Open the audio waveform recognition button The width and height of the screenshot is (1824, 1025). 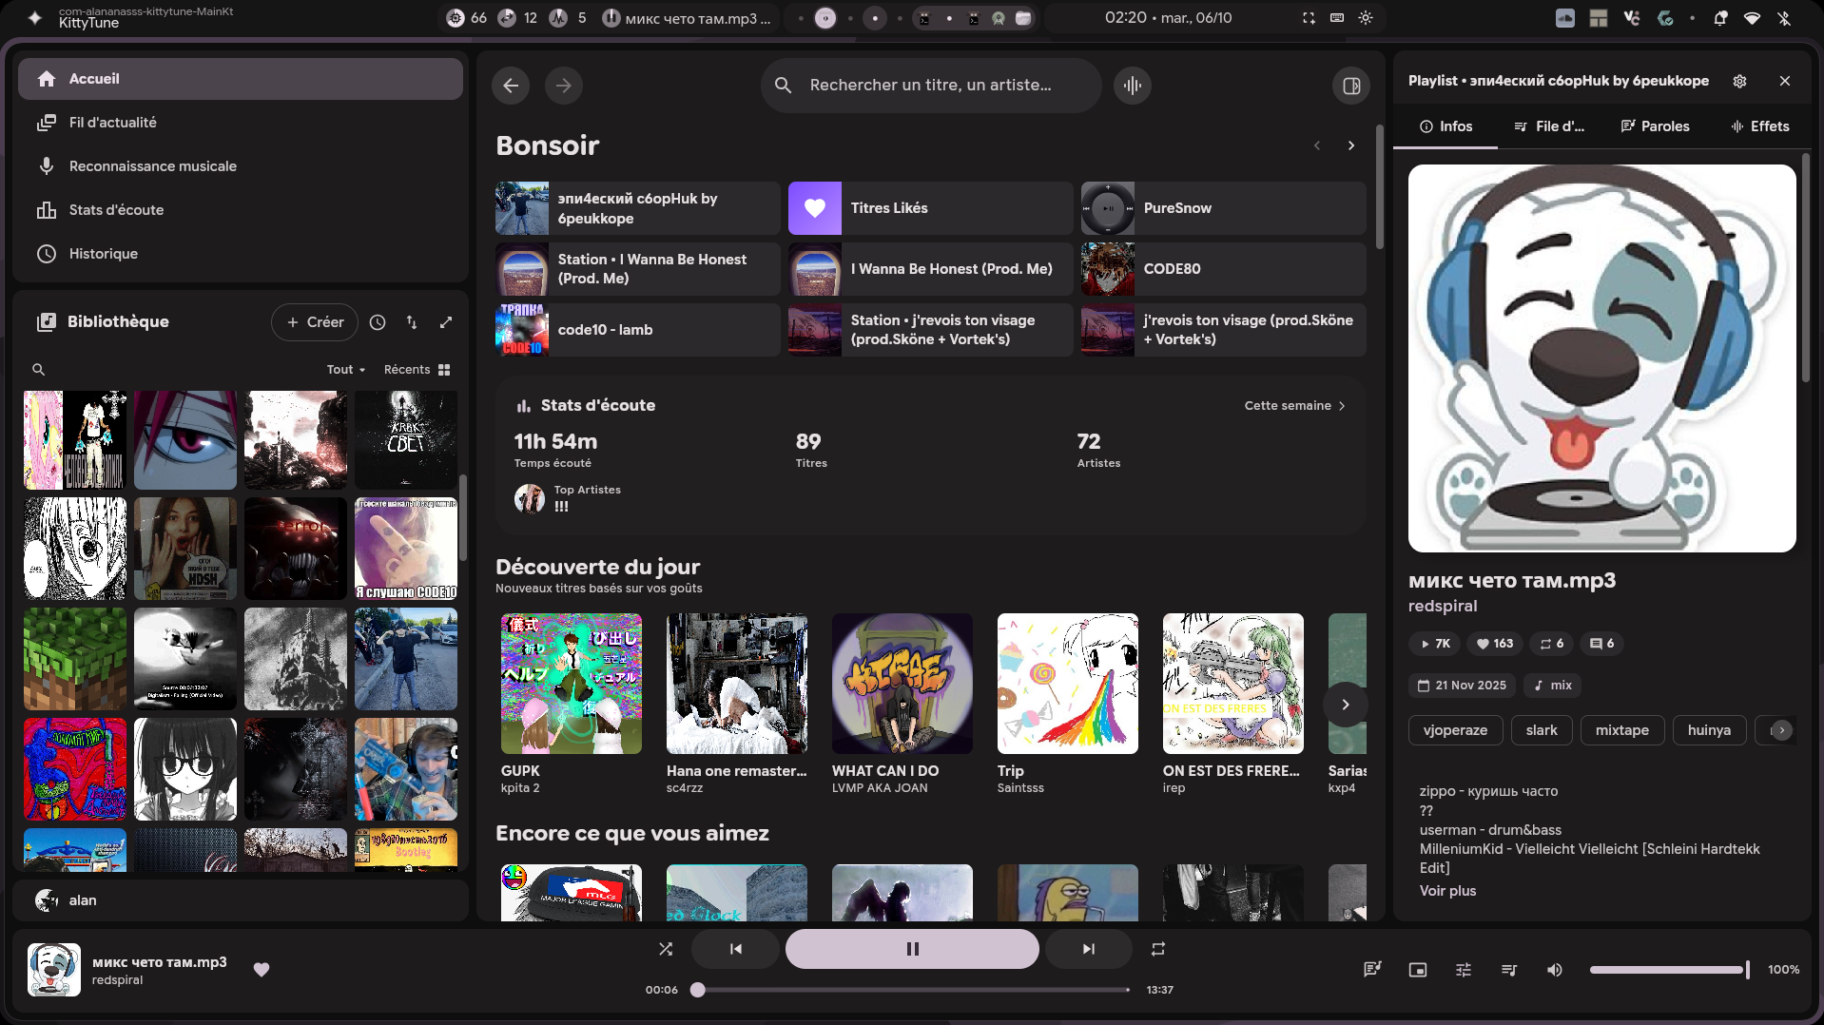point(1133,86)
